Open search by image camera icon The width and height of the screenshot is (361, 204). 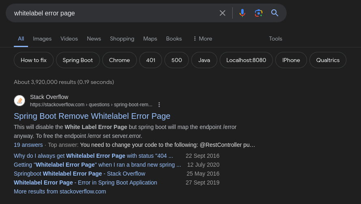click(x=259, y=13)
